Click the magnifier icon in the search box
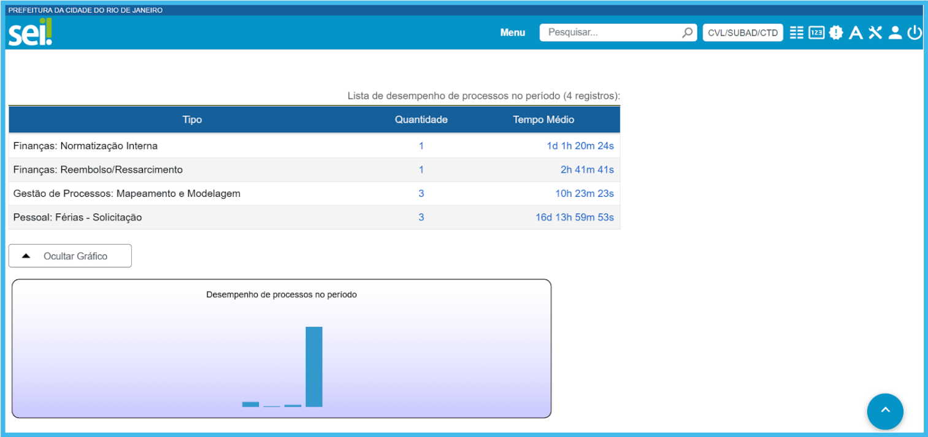Screen dimensions: 928x437 pos(687,33)
